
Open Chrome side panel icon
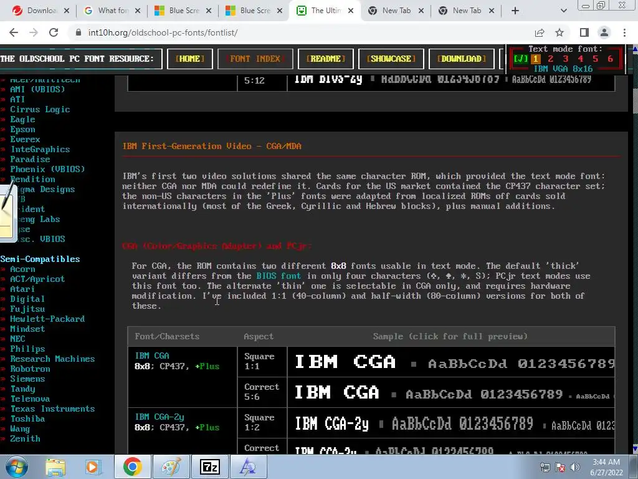pos(584,32)
